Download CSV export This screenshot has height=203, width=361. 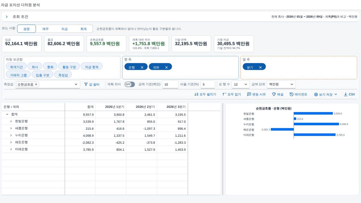[350, 94]
